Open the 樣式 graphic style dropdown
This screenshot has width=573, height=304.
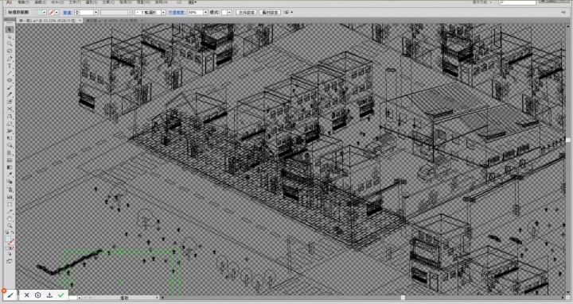pyautogui.click(x=229, y=13)
